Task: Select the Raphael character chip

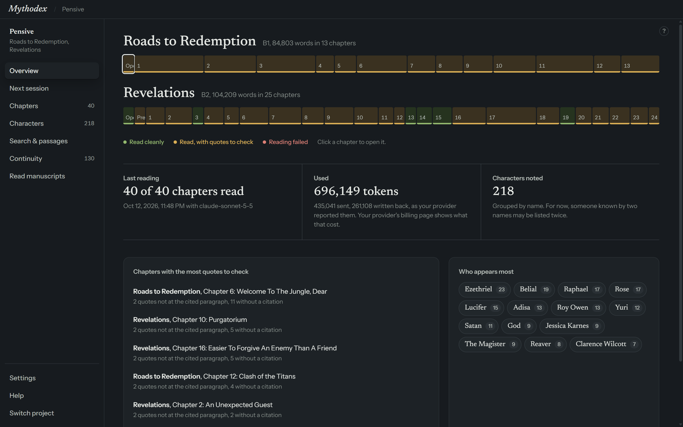Action: click(582, 290)
